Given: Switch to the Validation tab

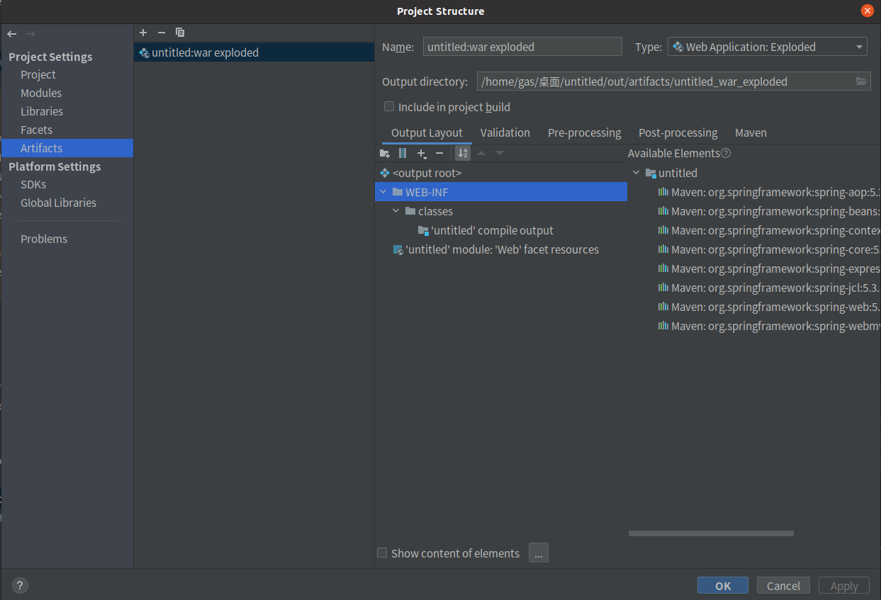Looking at the screenshot, I should (x=505, y=132).
